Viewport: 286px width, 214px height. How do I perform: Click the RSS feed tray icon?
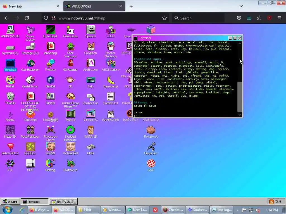point(271,201)
